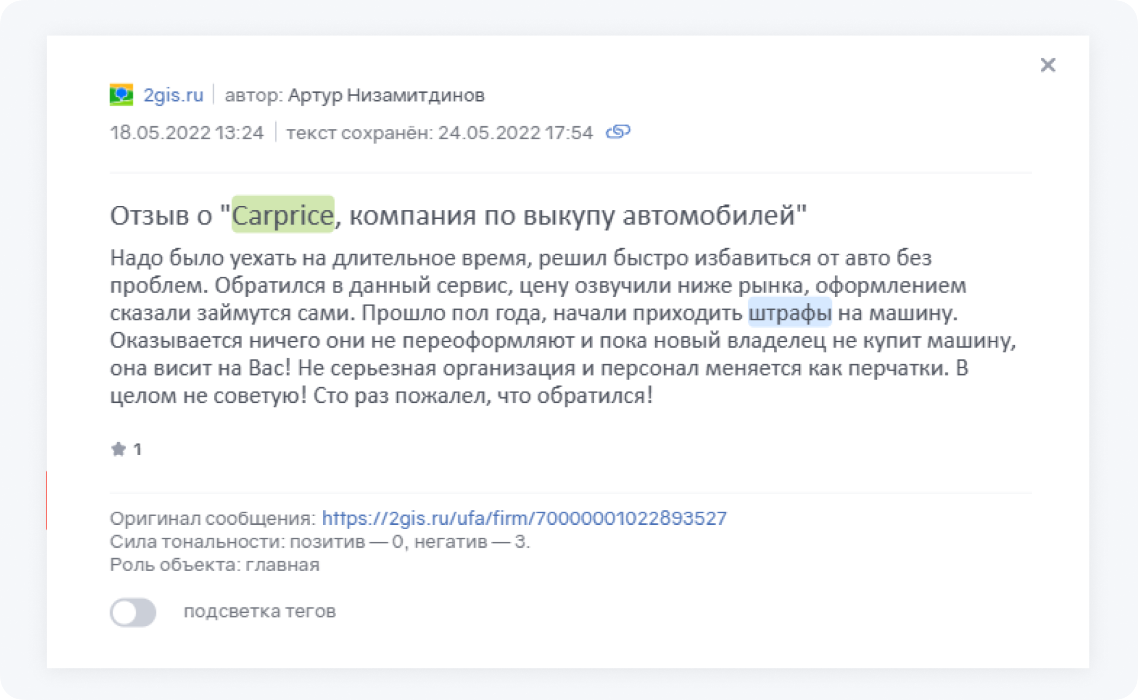The width and height of the screenshot is (1138, 700).
Task: Close the review popup with X
Action: (1048, 65)
